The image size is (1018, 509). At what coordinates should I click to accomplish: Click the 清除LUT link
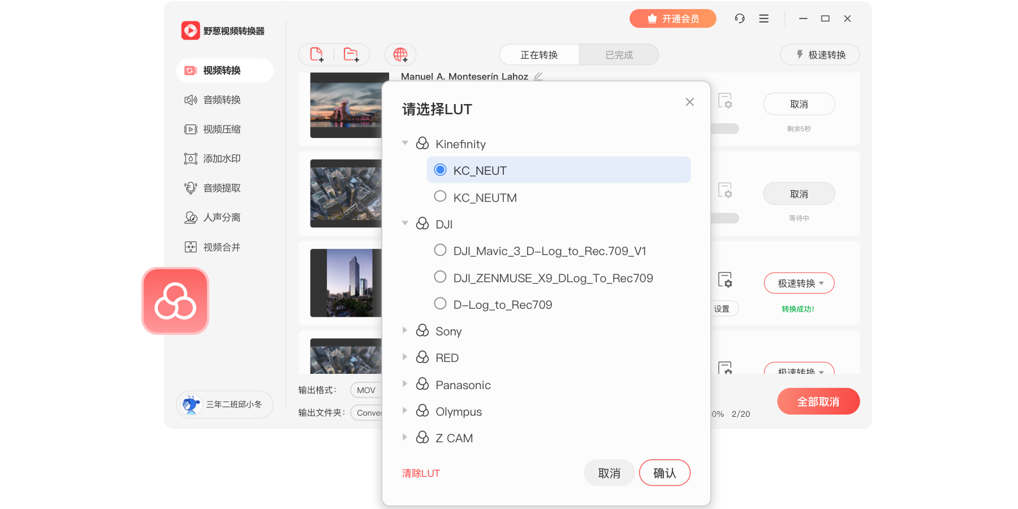click(x=421, y=473)
